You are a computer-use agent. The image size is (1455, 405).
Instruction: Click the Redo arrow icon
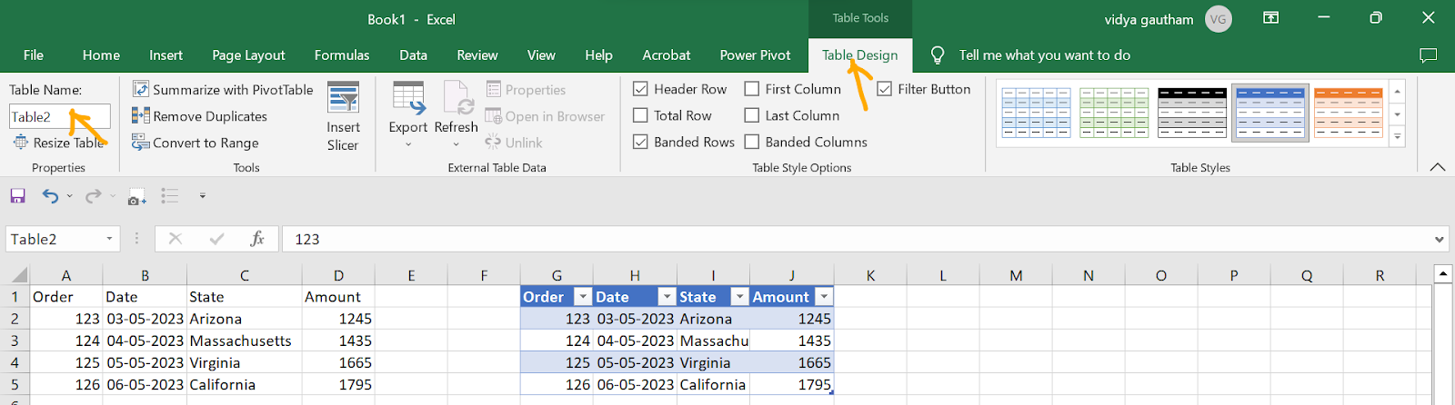click(93, 195)
